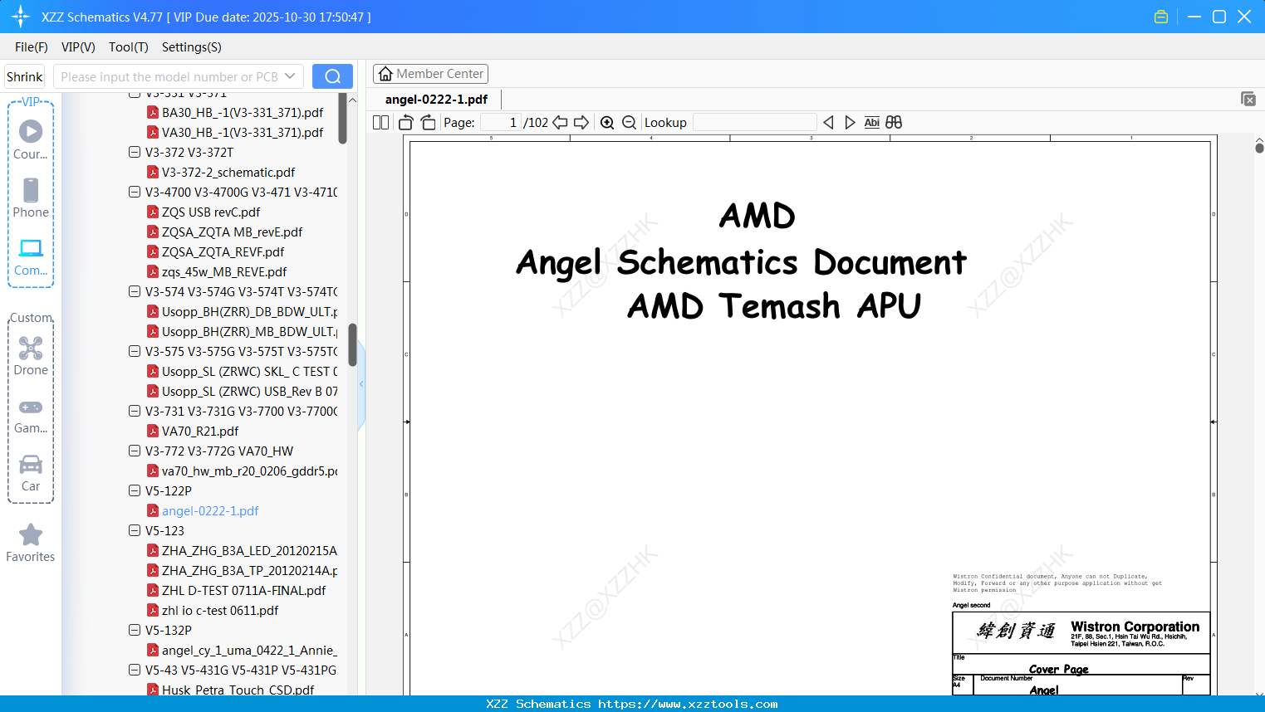The image size is (1265, 712).
Task: Close the angel-0222-1.pdf document tab
Action: point(1248,99)
